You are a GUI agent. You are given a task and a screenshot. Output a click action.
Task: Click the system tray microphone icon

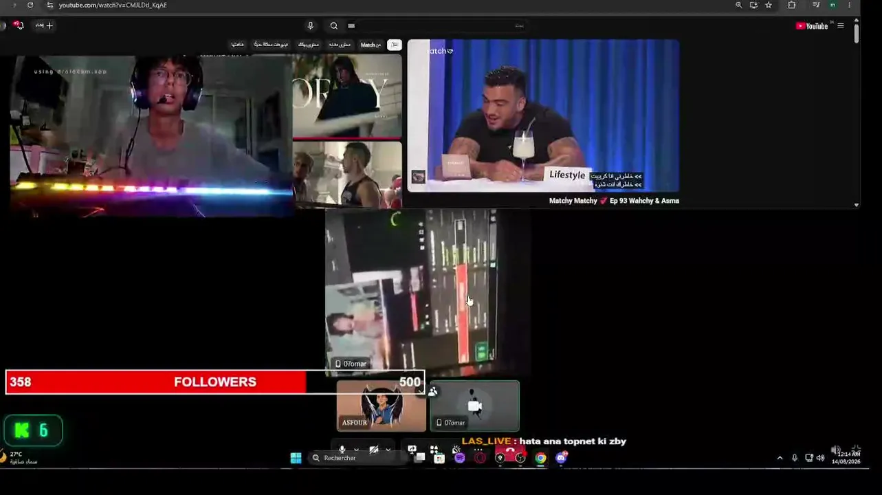(795, 458)
